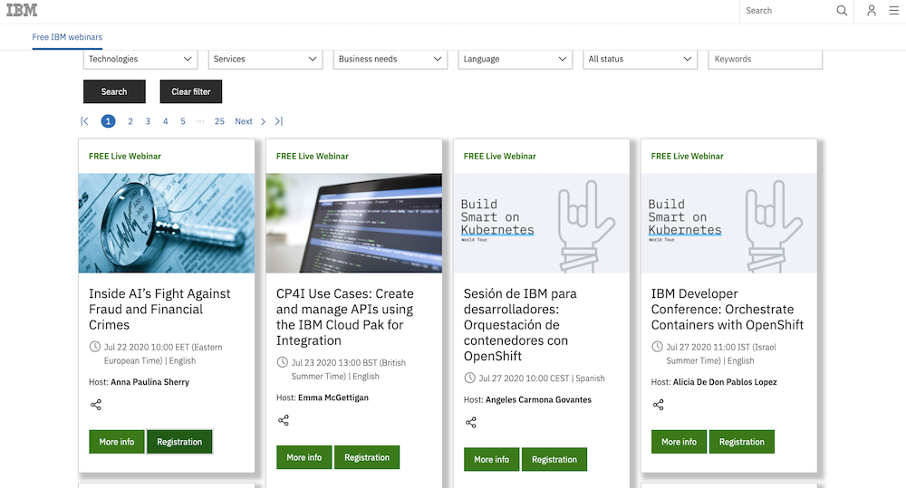
Task: More info for IBM Developer Conference webinar
Action: tap(679, 442)
